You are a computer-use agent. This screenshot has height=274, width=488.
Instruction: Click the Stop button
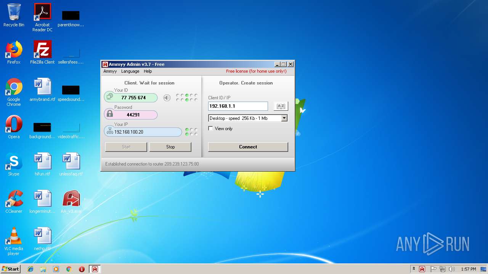coord(170,147)
